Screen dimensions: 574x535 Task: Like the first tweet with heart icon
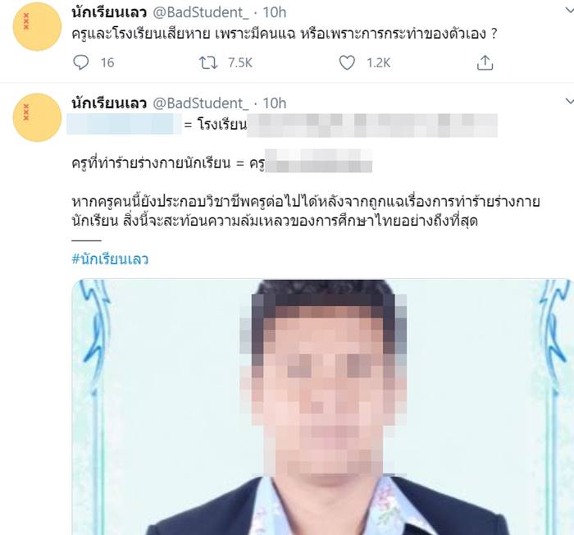tap(347, 62)
